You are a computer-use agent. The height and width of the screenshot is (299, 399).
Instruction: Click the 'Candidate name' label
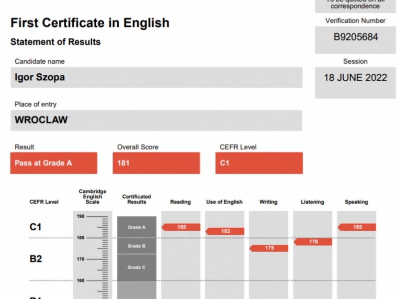[39, 61]
